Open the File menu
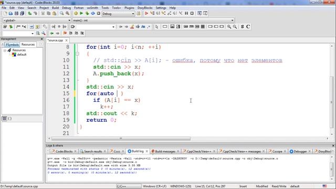Screen dimensions: 336x189 pos(4,8)
